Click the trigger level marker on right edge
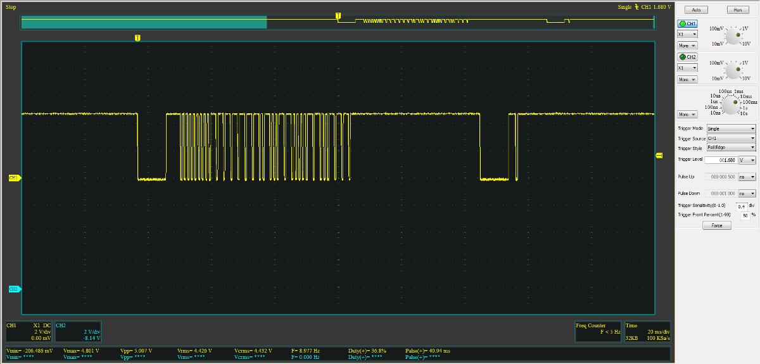The image size is (760, 364). click(x=659, y=156)
